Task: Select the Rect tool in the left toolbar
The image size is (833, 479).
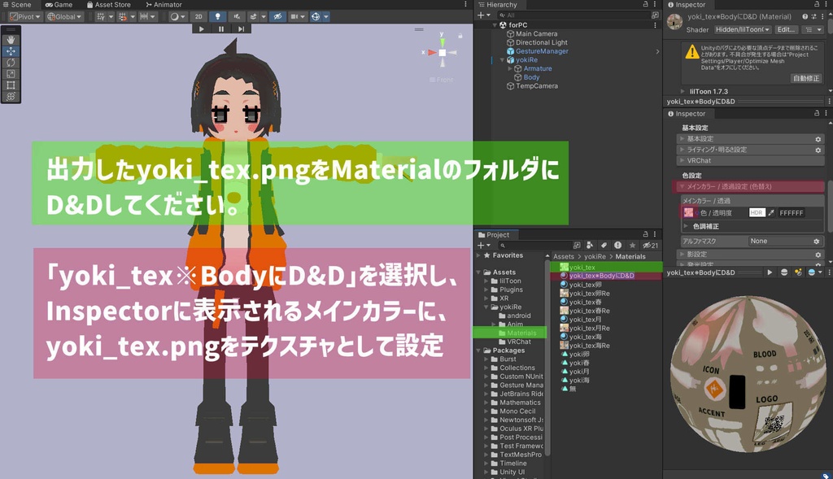Action: [12, 85]
